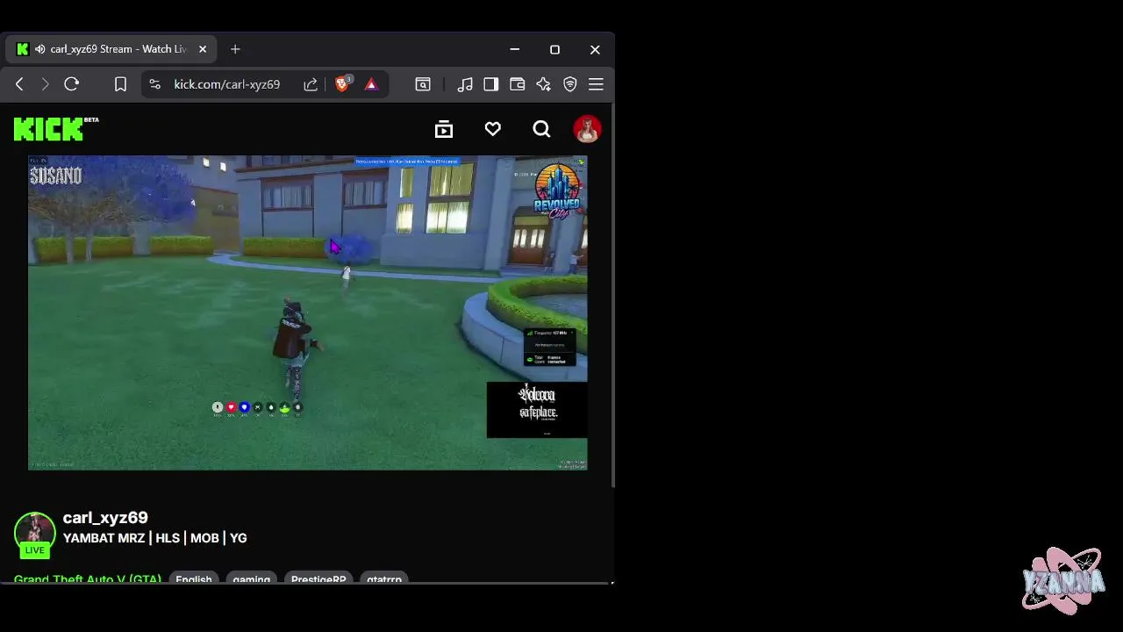Viewport: 1123px width, 632px height.
Task: Select the carl_xyz69 Stream tab
Action: coord(111,49)
